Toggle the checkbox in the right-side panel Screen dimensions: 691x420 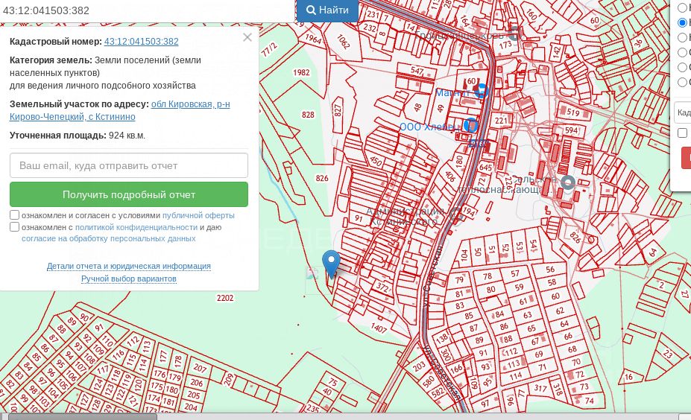click(x=682, y=133)
